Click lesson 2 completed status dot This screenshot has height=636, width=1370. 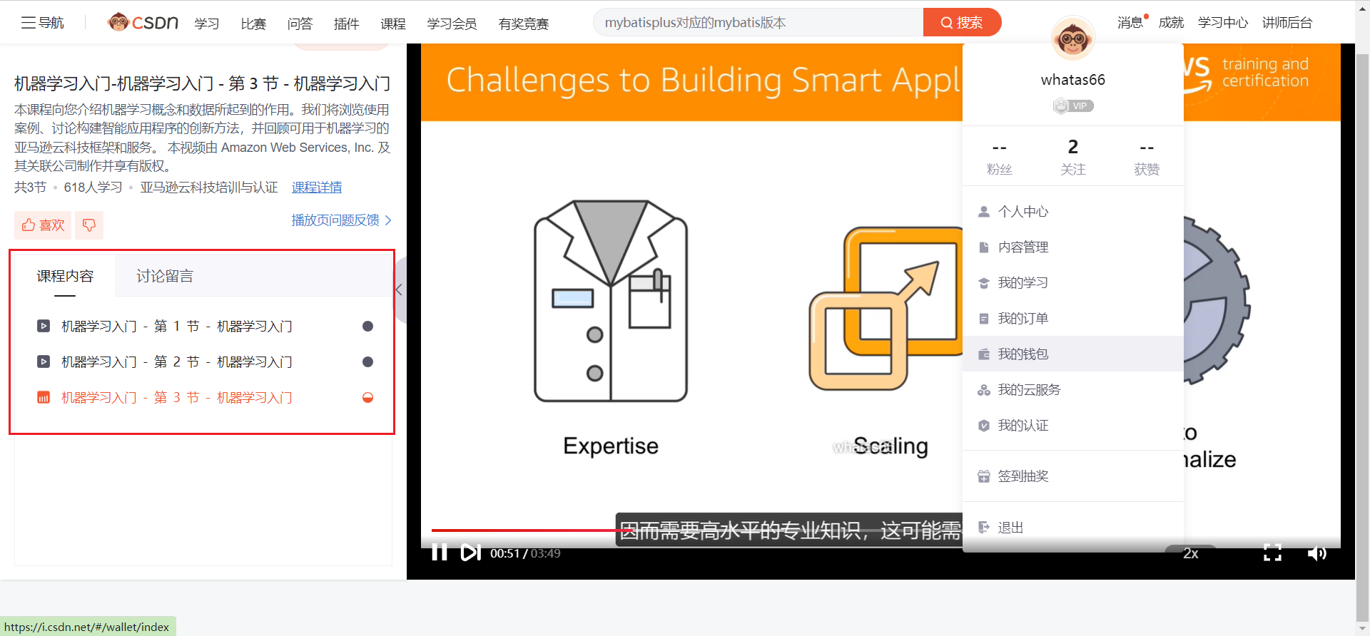(368, 362)
